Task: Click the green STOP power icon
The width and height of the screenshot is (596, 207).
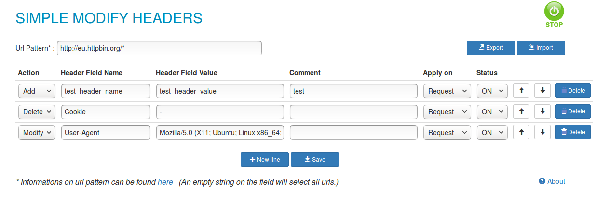Action: [x=554, y=14]
